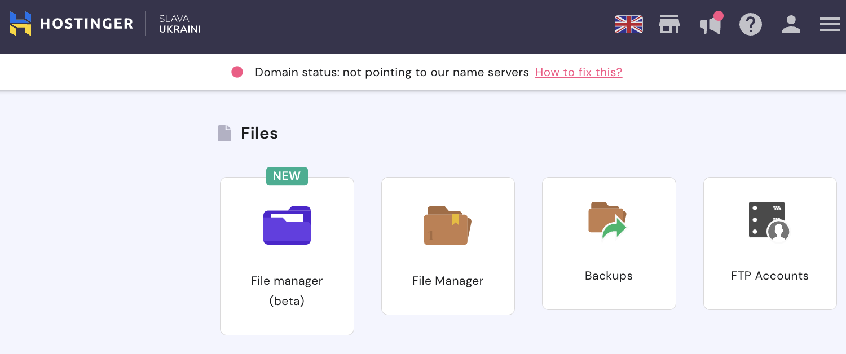The image size is (846, 354).
Task: Open the user profile icon
Action: 791,24
